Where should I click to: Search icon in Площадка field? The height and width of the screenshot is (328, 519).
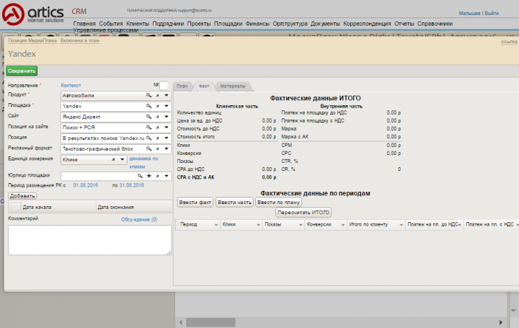click(x=149, y=106)
